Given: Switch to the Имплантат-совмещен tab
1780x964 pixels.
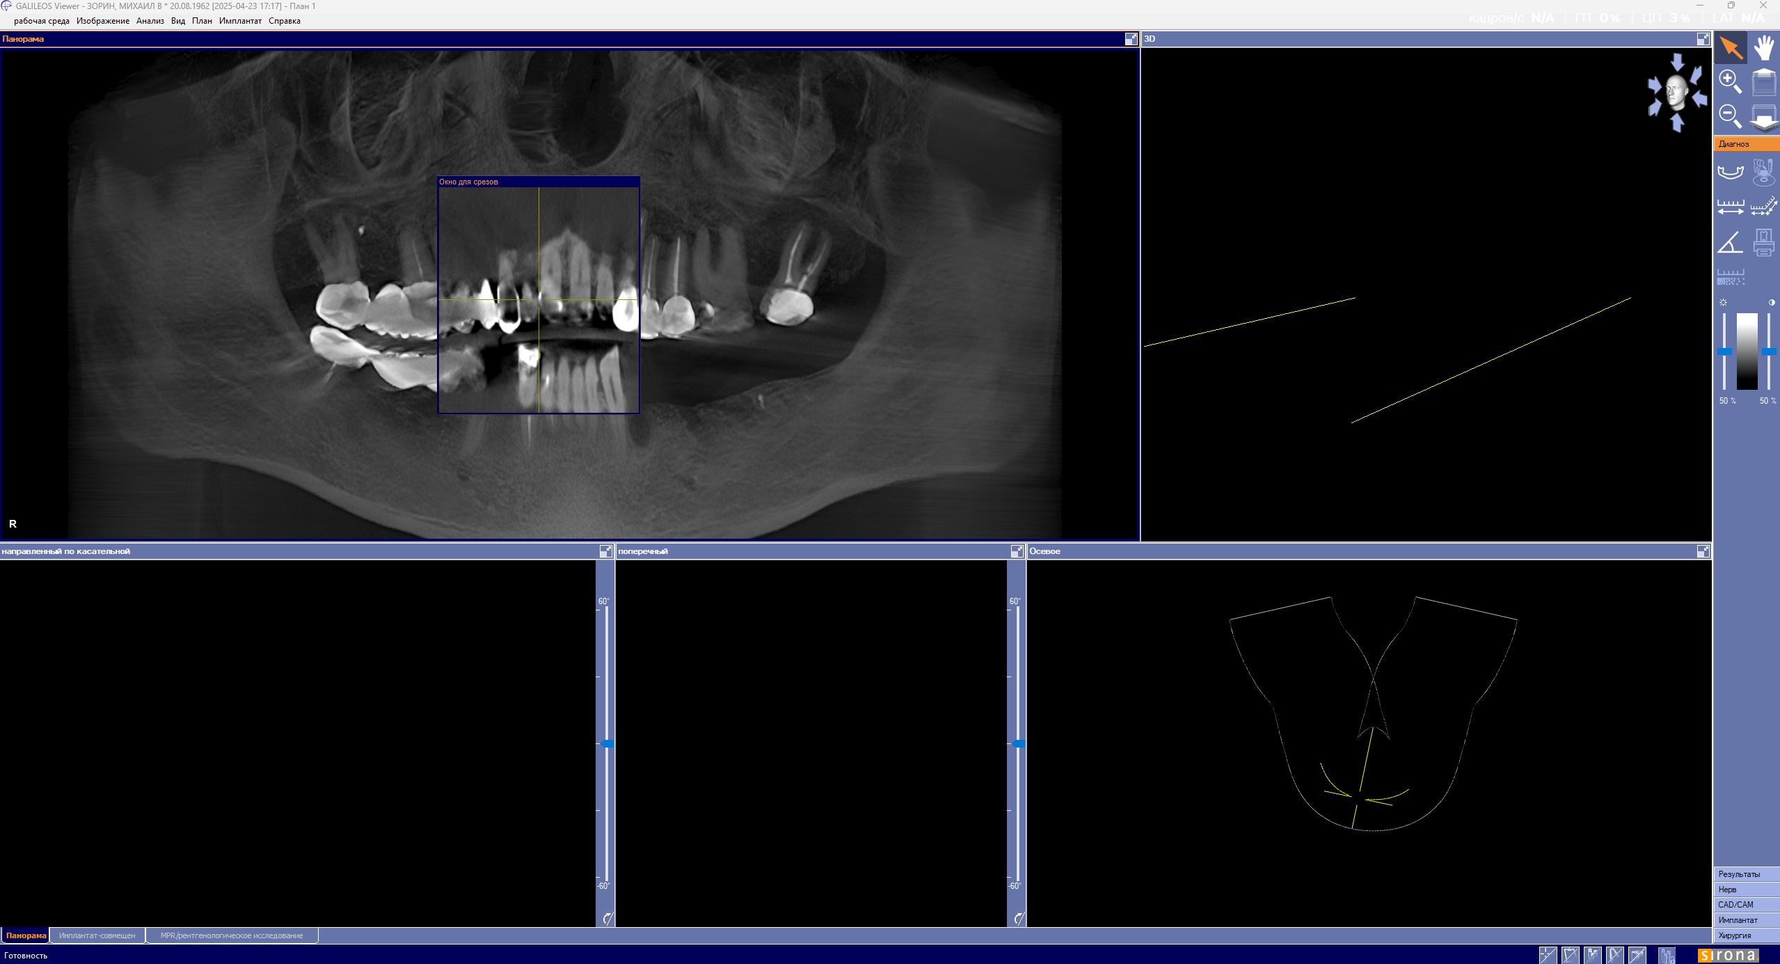Looking at the screenshot, I should point(97,935).
